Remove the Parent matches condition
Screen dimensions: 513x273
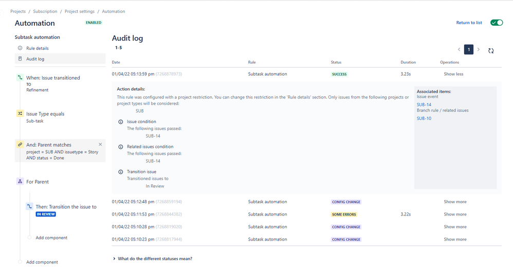[x=100, y=144]
